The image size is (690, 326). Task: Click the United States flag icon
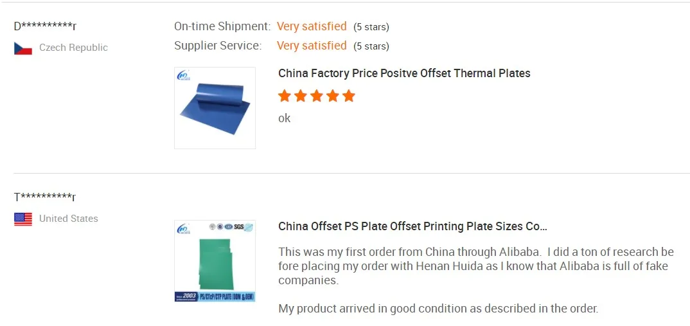pos(23,219)
